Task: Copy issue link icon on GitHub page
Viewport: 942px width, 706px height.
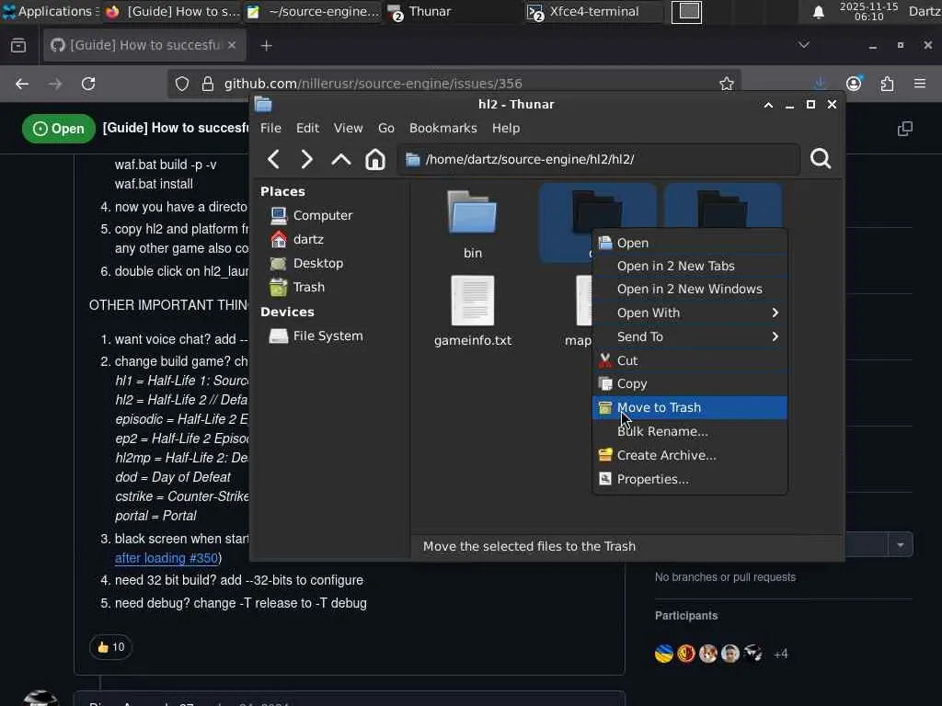Action: 905,129
